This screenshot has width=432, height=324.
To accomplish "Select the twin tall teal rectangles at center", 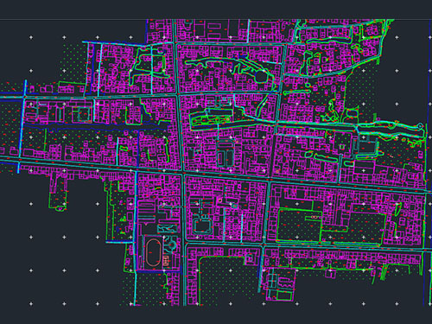I will click(x=226, y=158).
